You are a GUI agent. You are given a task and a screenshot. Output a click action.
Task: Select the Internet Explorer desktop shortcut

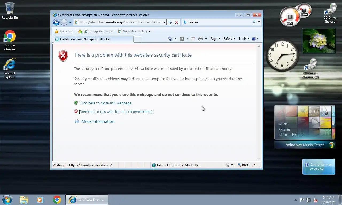tap(10, 69)
